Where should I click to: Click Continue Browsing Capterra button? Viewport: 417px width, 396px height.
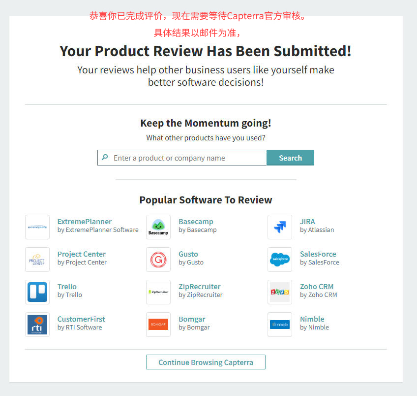click(x=206, y=362)
